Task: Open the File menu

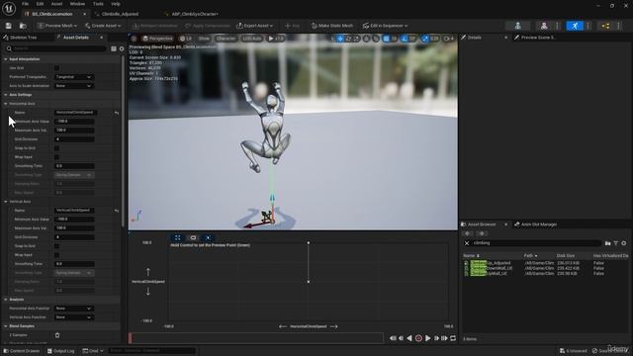Action: [25, 4]
